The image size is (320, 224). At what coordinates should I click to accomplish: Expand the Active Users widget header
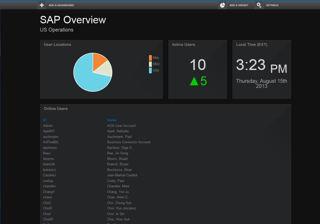point(183,45)
